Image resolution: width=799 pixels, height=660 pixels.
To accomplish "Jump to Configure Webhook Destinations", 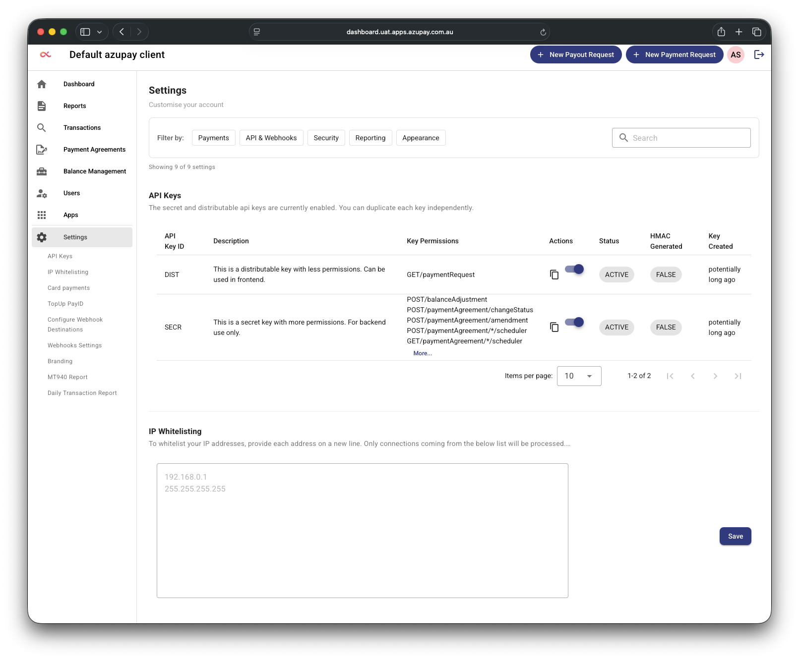I will pos(75,325).
